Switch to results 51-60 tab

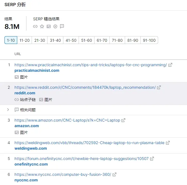click(86, 40)
